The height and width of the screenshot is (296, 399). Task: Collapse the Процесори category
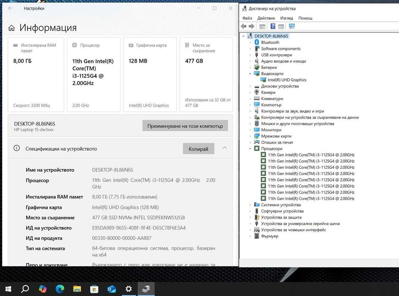tap(250, 148)
